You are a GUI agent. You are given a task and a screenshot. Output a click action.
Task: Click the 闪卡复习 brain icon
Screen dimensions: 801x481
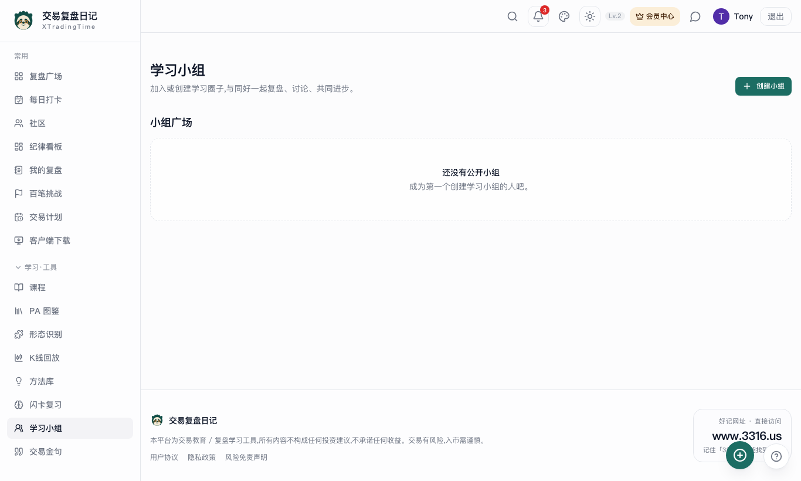coord(19,405)
